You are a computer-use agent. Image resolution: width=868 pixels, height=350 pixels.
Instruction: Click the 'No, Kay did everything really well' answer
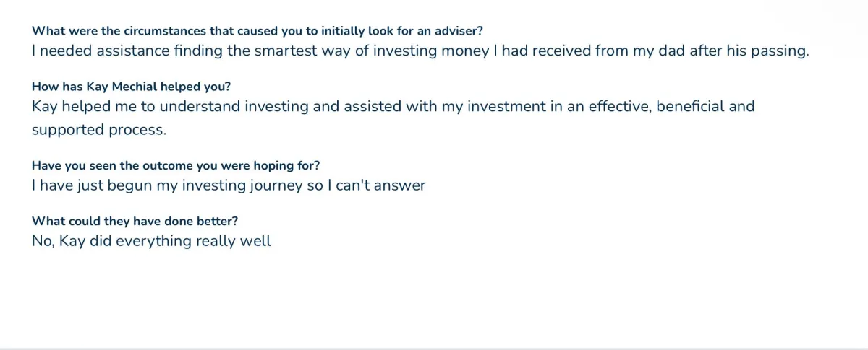(151, 241)
